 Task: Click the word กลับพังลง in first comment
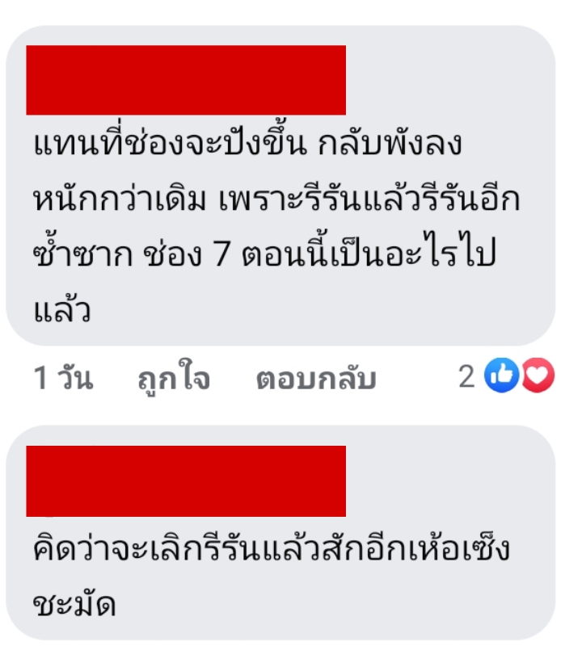tap(390, 144)
